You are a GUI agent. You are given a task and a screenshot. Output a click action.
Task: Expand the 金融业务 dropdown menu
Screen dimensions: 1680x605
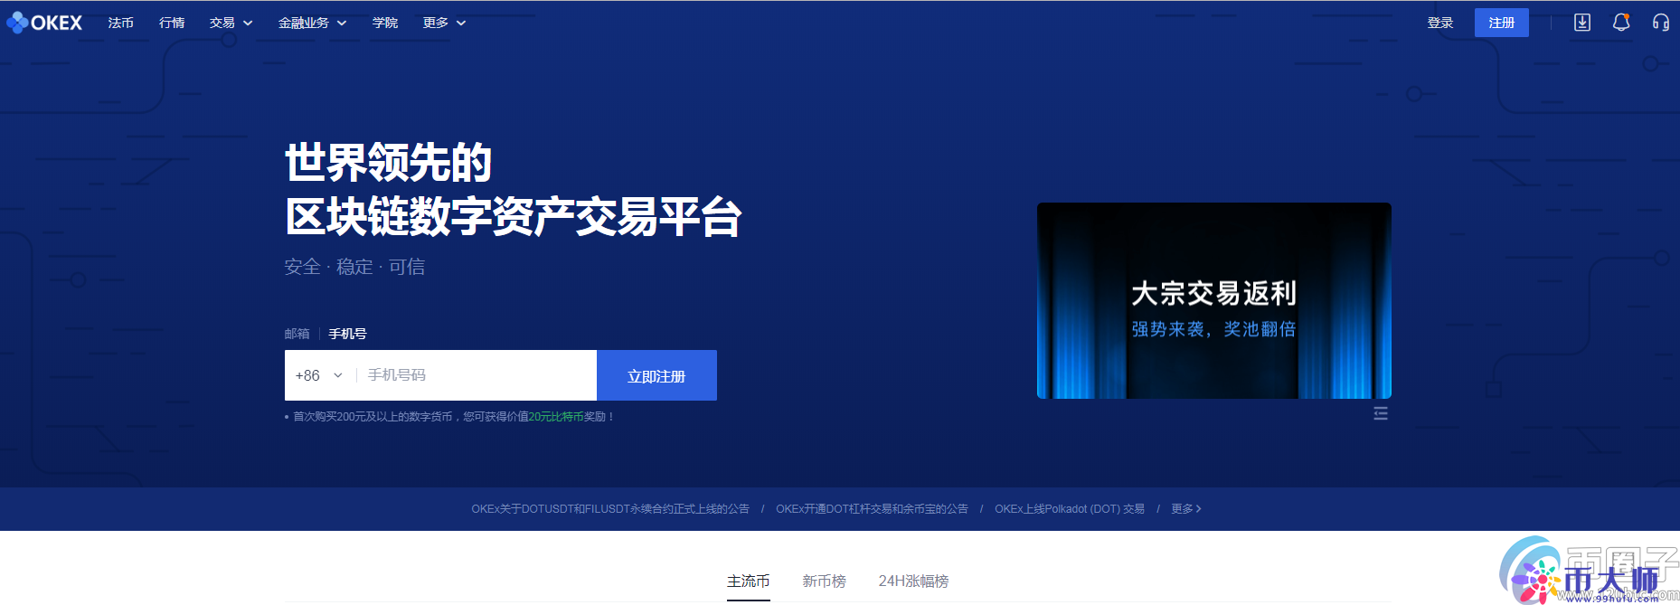click(x=312, y=23)
